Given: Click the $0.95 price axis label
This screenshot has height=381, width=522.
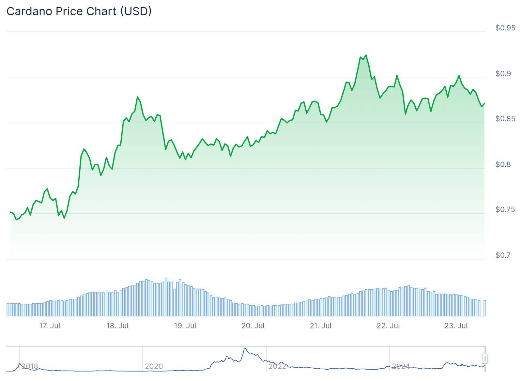Looking at the screenshot, I should point(505,28).
